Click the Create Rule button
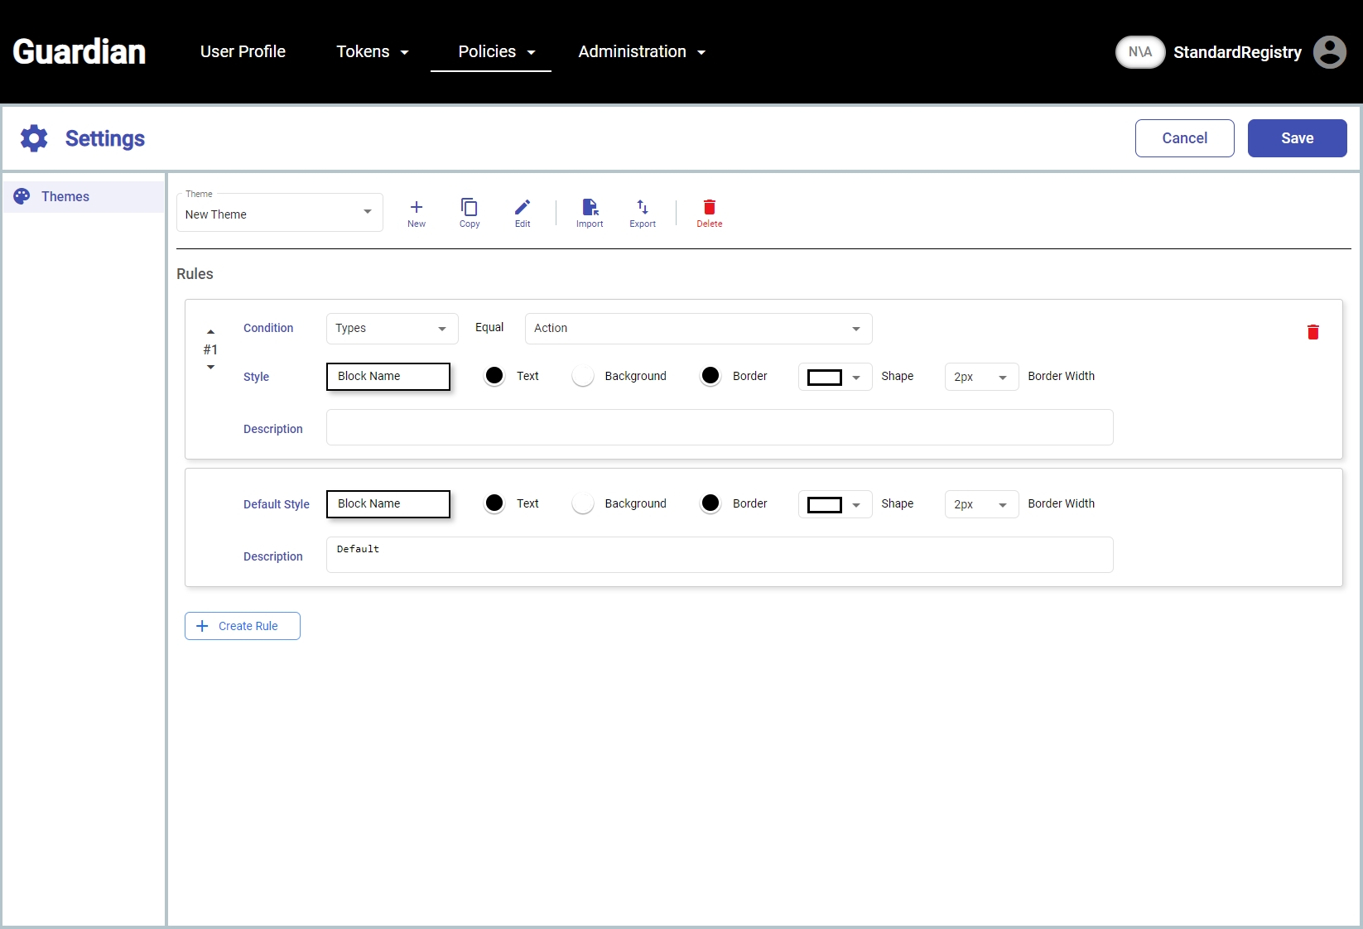Viewport: 1363px width, 929px height. point(243,626)
